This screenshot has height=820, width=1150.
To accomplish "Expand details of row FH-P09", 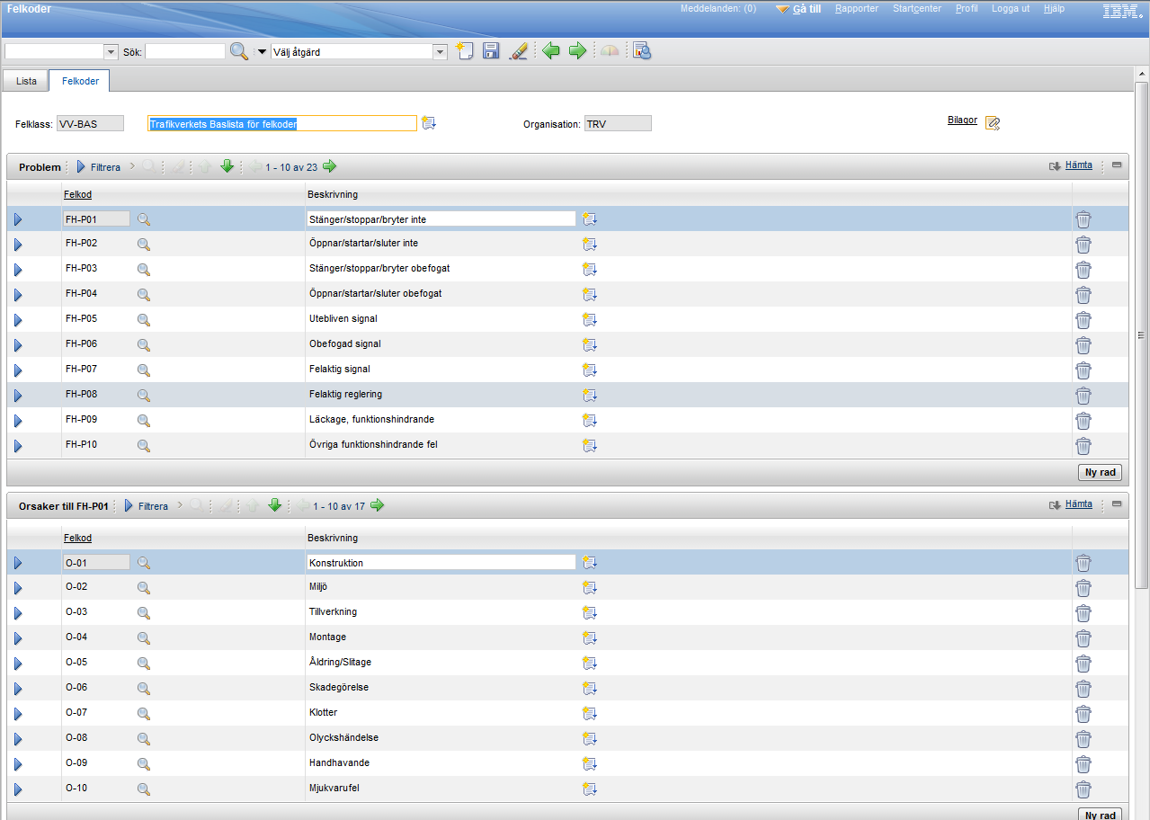I will 18,421.
